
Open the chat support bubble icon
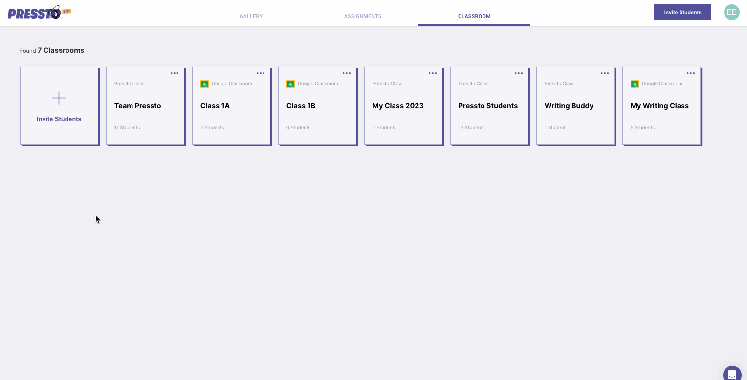click(732, 374)
